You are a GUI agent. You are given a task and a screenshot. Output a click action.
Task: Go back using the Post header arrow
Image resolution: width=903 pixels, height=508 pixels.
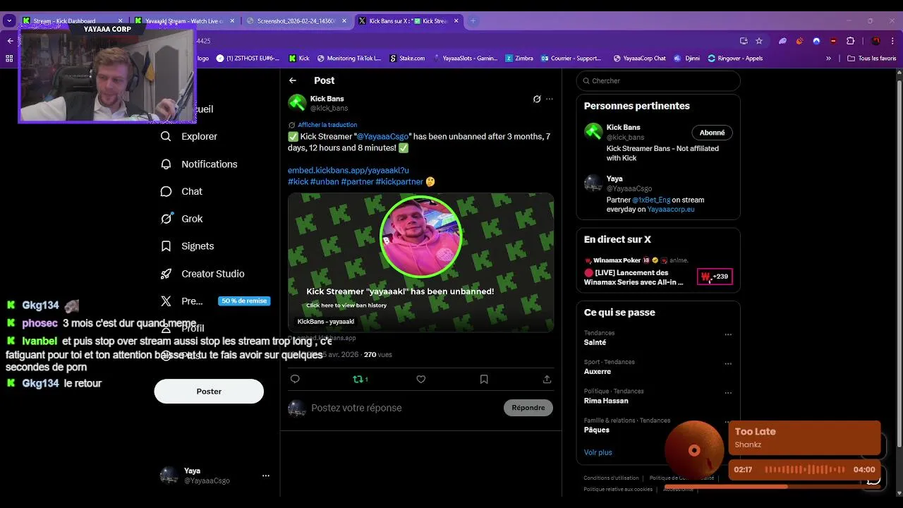tap(293, 80)
